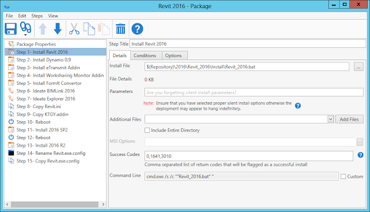Select Step 12- Reboot power icon

(x=11, y=137)
